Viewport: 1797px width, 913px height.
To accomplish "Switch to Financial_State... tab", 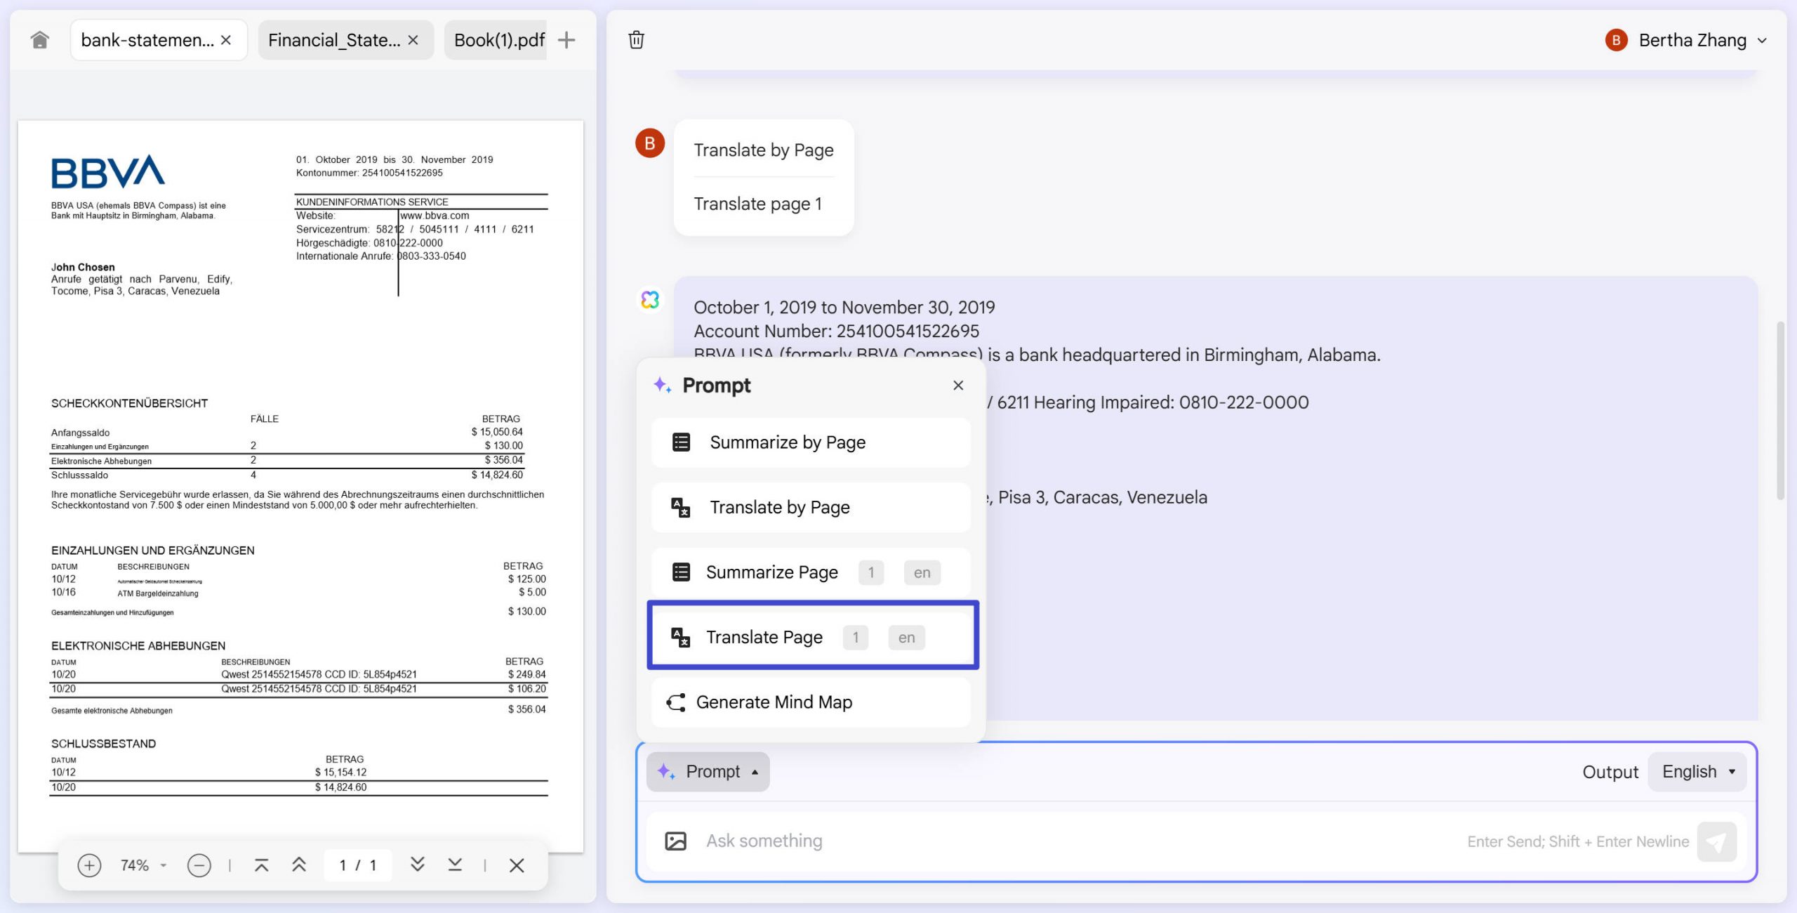I will [334, 40].
